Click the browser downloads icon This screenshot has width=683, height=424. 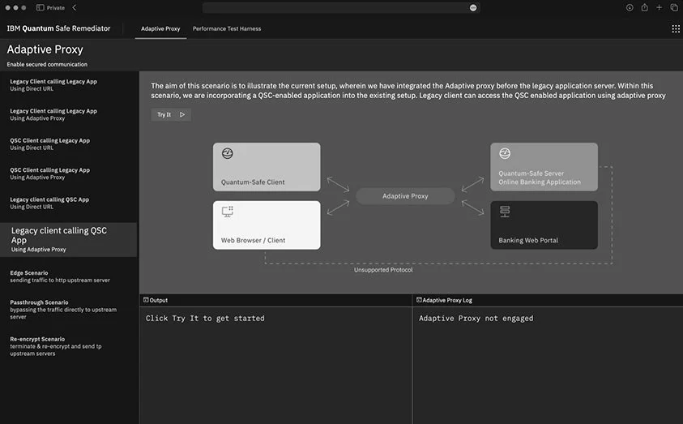(x=630, y=7)
